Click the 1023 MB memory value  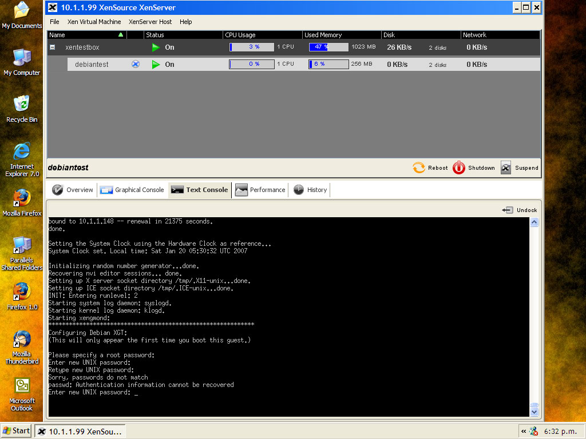[363, 47]
